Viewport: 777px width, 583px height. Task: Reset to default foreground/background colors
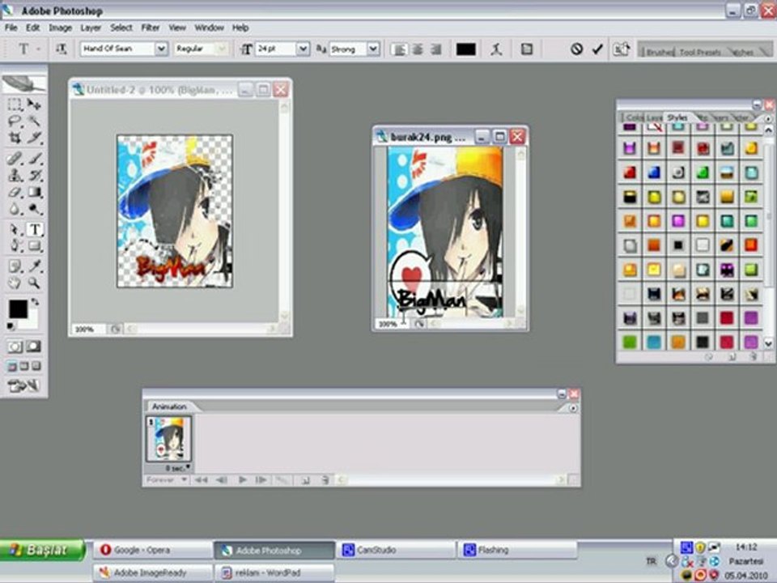(11, 326)
